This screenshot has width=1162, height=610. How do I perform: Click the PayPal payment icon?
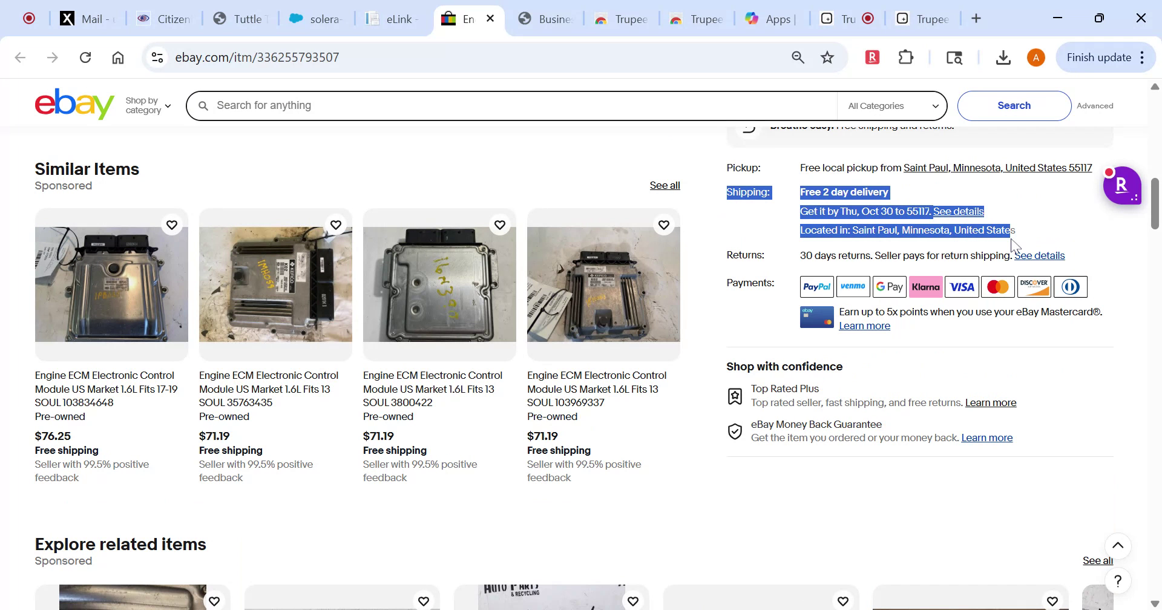point(816,286)
